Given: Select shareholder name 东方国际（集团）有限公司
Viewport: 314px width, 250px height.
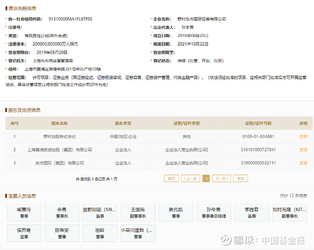Looking at the screenshot, I should (x=60, y=163).
